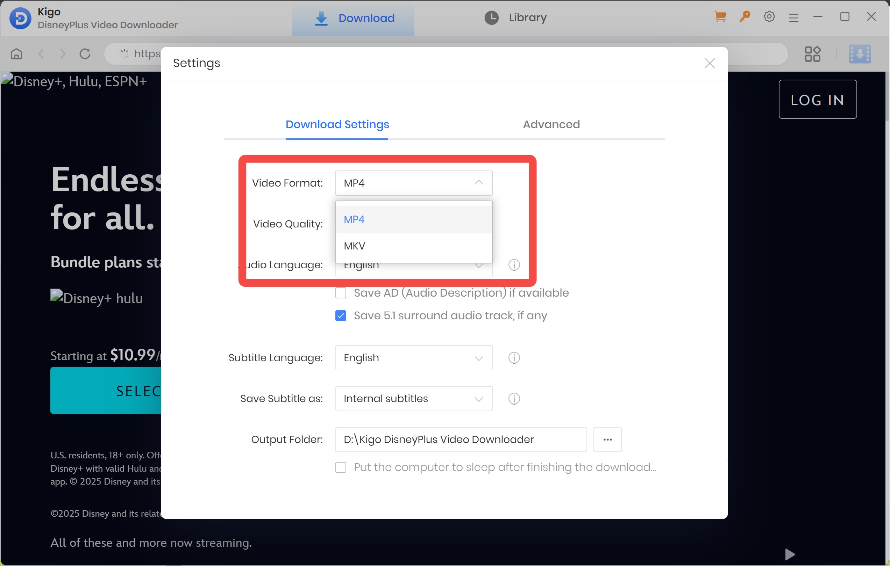Browse output folder with ellipsis button

pos(607,440)
